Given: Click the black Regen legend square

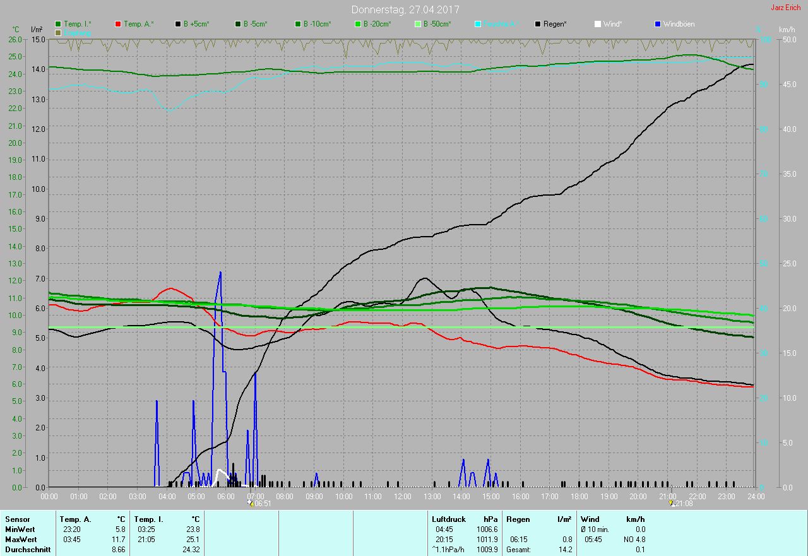Looking at the screenshot, I should tap(538, 24).
